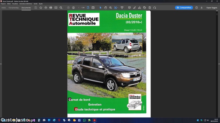Activate the arrow selection tool
This screenshot has width=220, height=123.
(100, 8)
